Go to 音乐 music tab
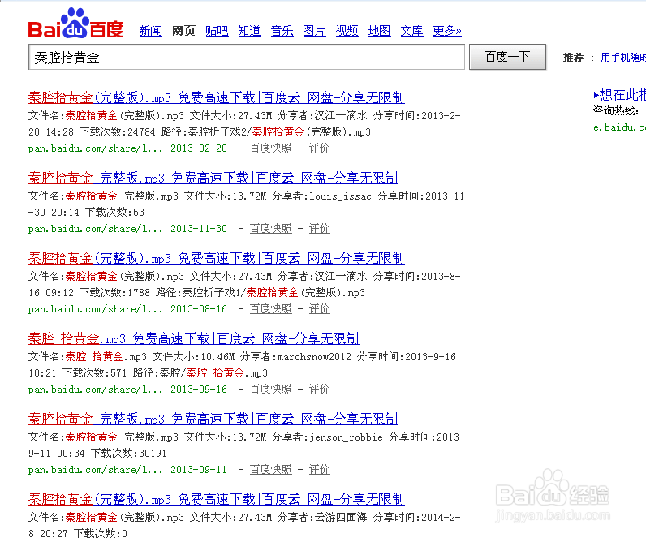This screenshot has width=646, height=538. coord(282,31)
